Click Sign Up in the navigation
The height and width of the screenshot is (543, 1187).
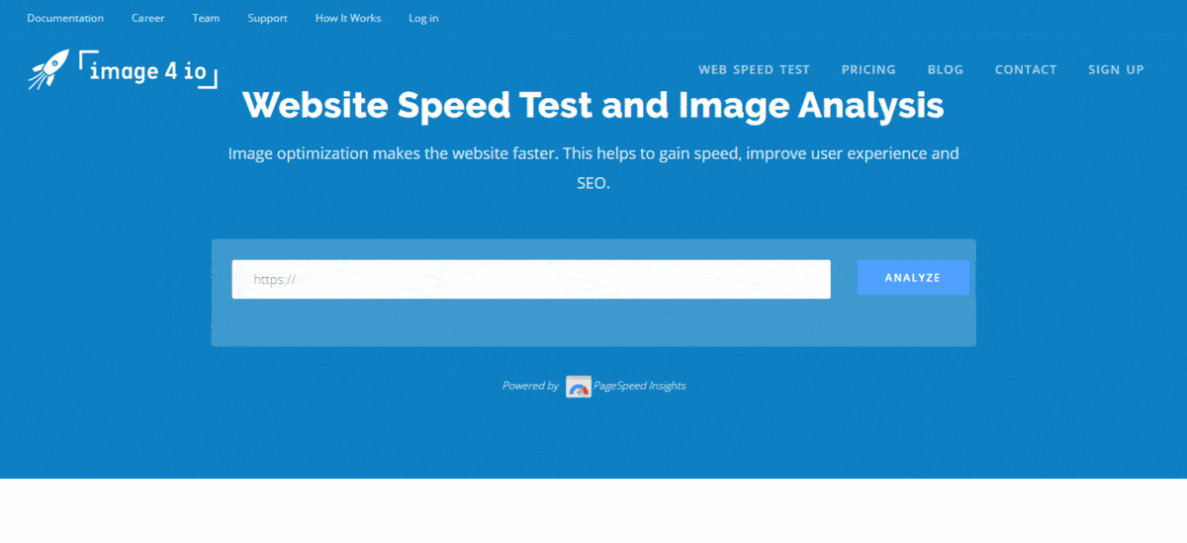click(x=1116, y=70)
